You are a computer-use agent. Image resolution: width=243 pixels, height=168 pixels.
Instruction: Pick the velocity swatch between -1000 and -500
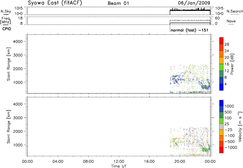point(221,144)
